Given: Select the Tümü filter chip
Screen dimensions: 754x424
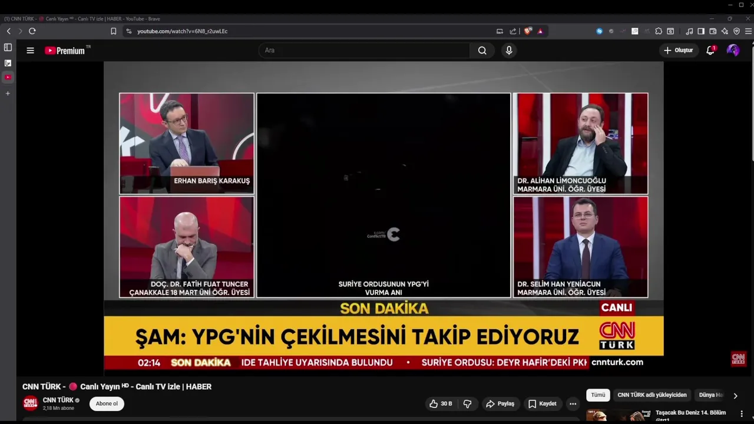Looking at the screenshot, I should [x=598, y=395].
